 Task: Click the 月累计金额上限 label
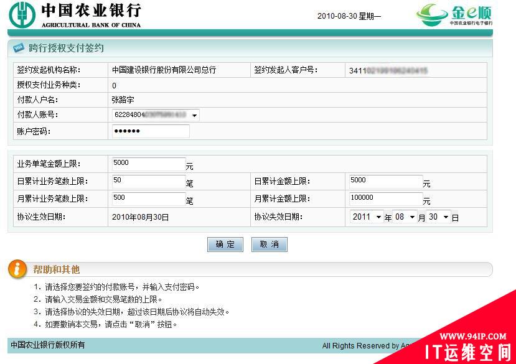tap(282, 198)
